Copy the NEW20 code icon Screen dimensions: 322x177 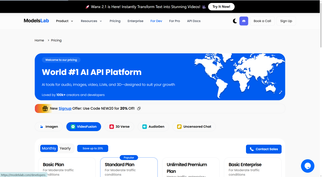pos(139,108)
